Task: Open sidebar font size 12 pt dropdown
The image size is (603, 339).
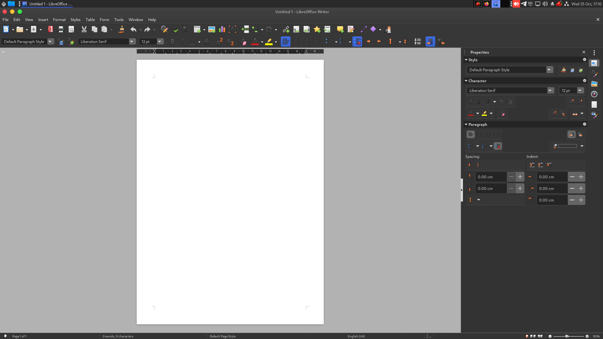Action: (580, 90)
